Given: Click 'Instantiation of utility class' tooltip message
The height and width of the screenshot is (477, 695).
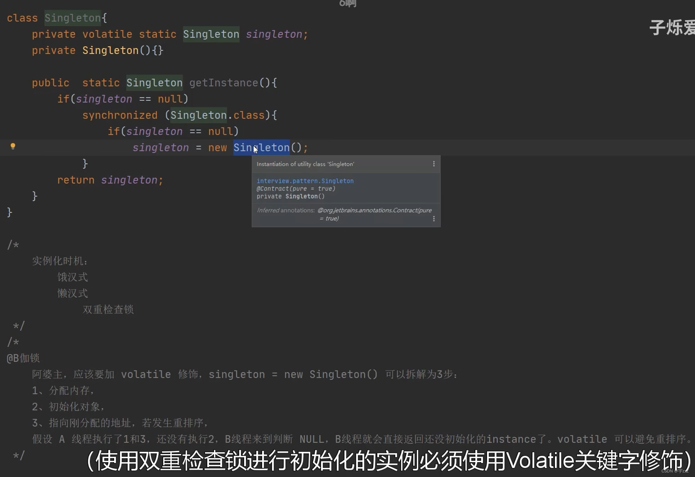Looking at the screenshot, I should click(x=305, y=164).
